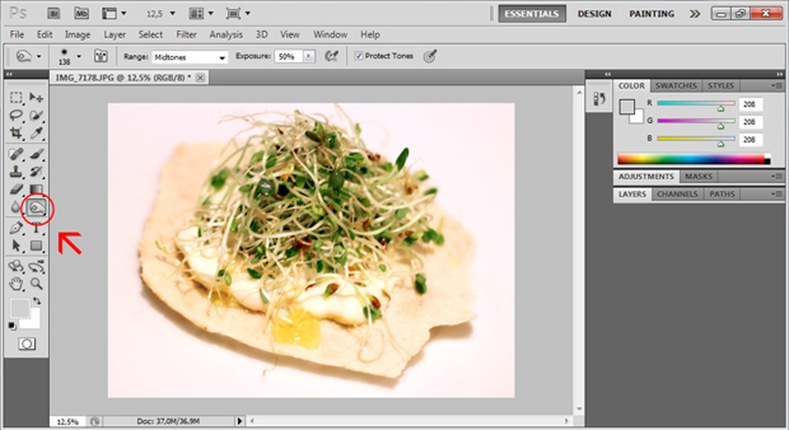Enable airbrush mode next to Exposure
789x430 pixels.
[x=331, y=56]
